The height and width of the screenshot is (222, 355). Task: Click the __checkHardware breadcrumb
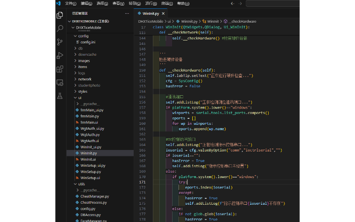[x=240, y=21]
